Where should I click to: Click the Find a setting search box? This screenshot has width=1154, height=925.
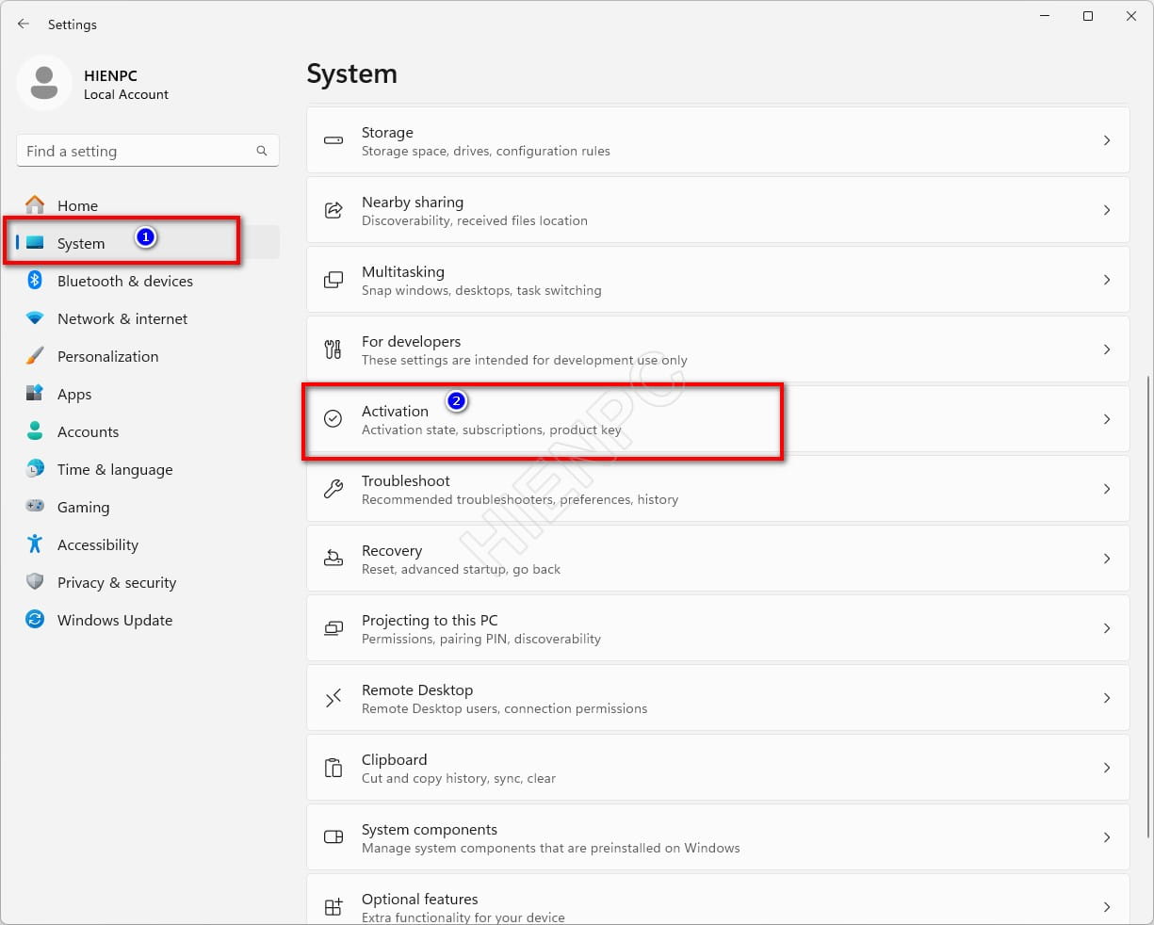[x=148, y=151]
